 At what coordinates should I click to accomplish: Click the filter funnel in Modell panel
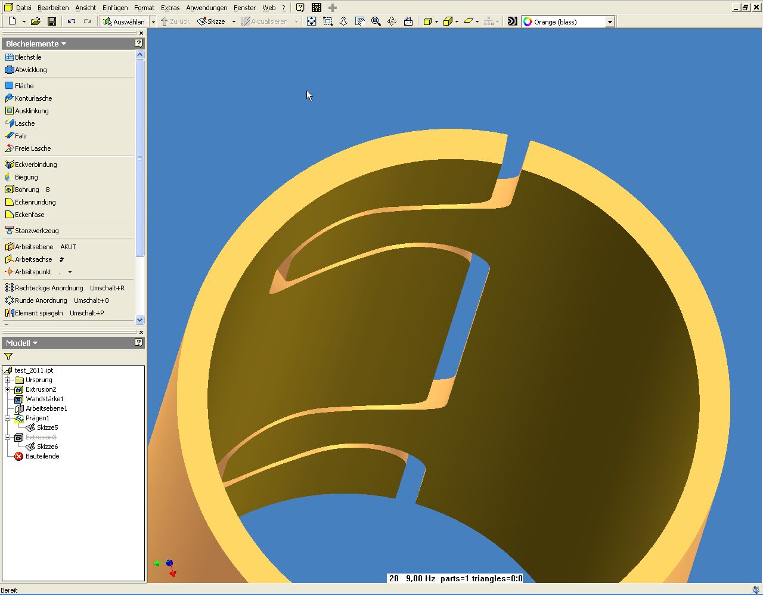(x=8, y=357)
